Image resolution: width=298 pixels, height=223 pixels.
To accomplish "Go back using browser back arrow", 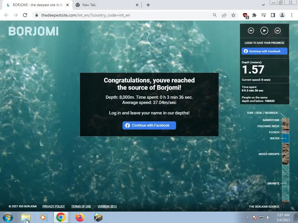I will tap(6, 15).
